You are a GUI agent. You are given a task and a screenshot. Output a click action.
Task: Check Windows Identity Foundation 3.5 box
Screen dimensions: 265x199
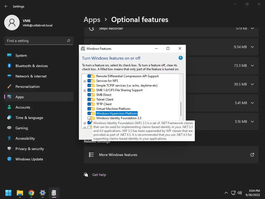coord(89,118)
